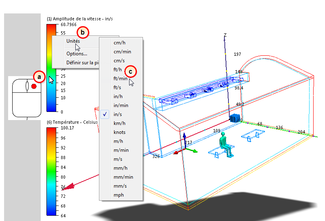
Task: Click the blue cube at axis origin
Action: [x=235, y=118]
